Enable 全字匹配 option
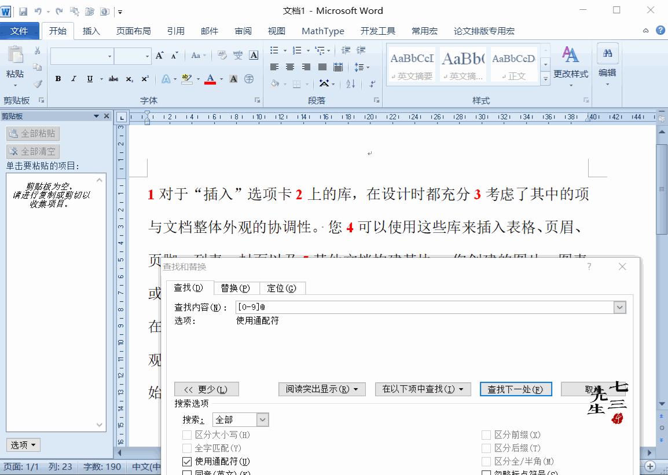668x475 pixels. point(187,448)
